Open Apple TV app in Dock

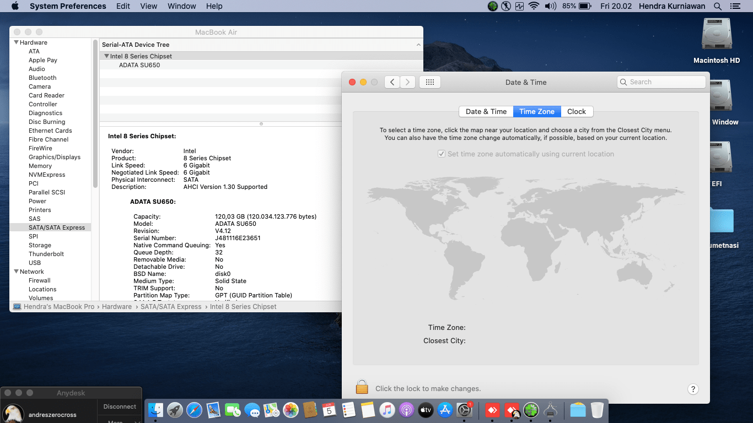point(426,410)
